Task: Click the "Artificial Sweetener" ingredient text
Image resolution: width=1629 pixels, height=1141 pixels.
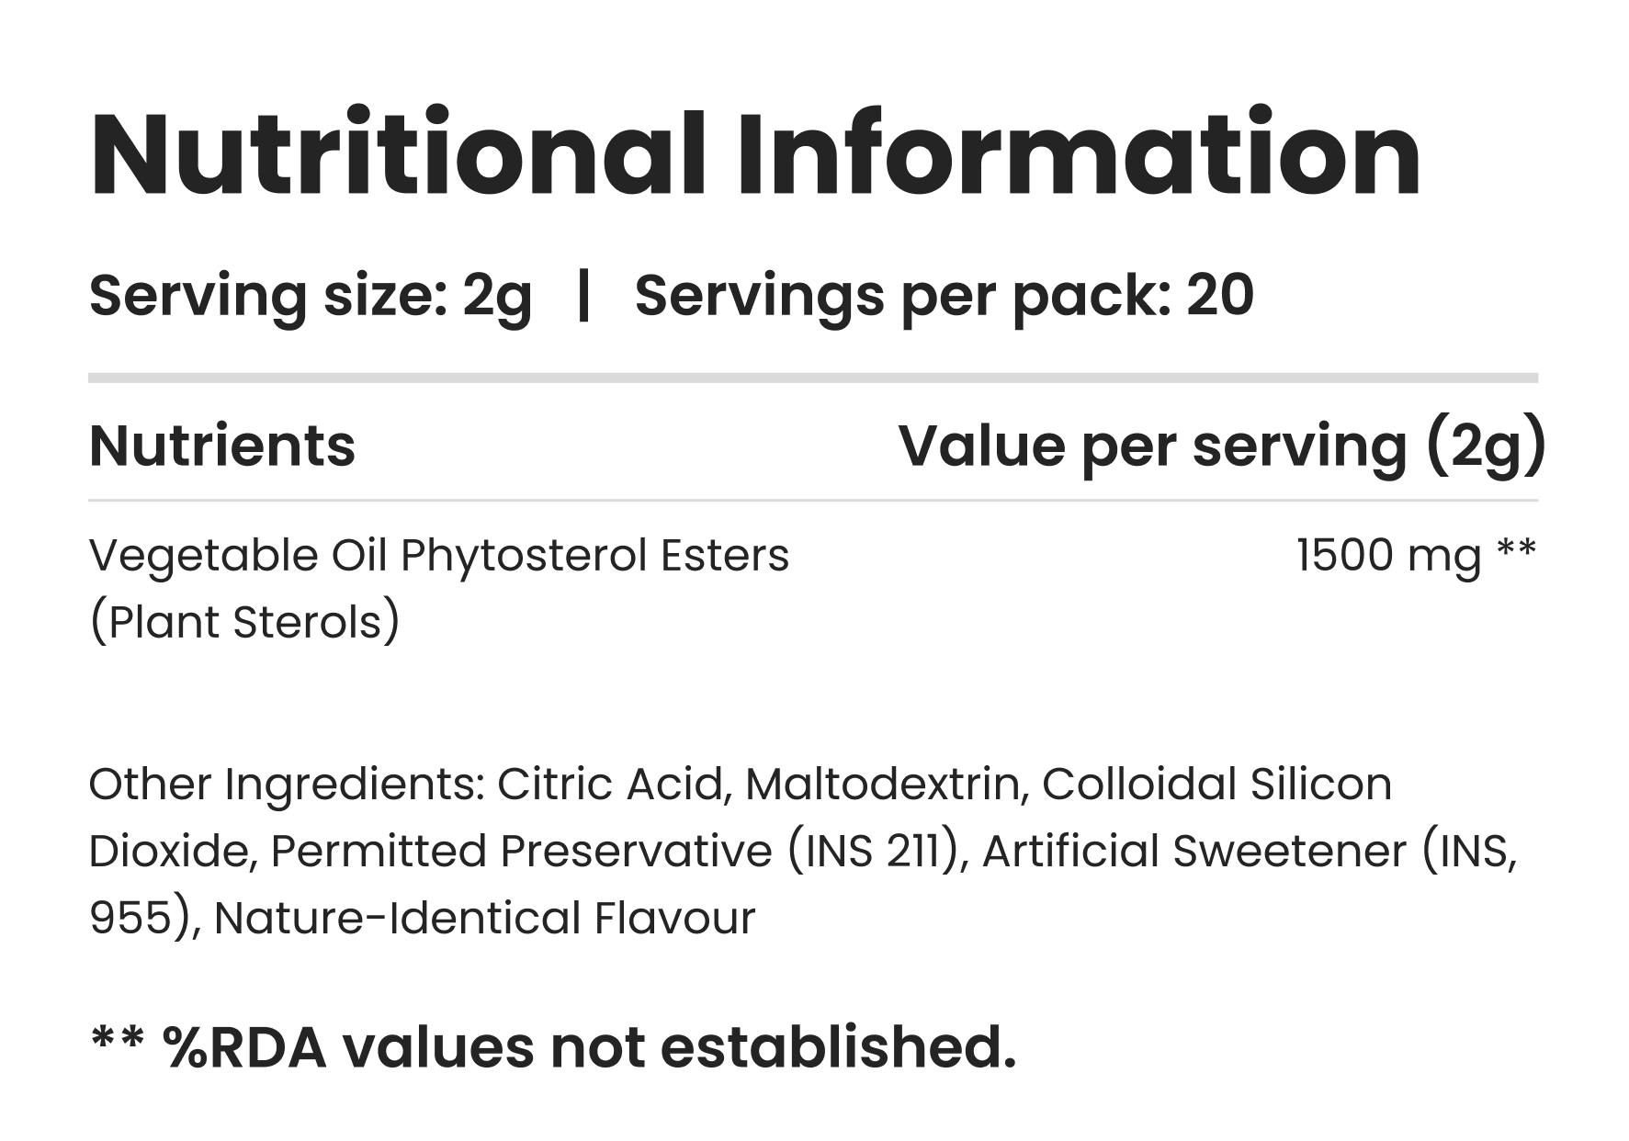Action: 1194,852
